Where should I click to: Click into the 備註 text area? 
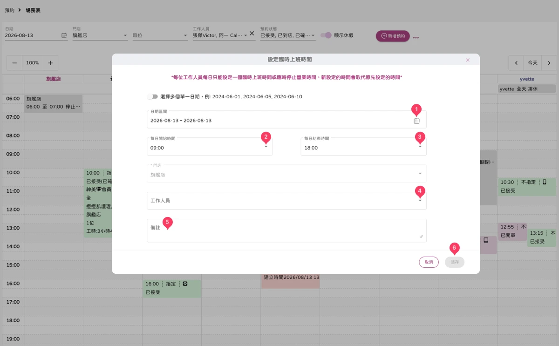286,231
